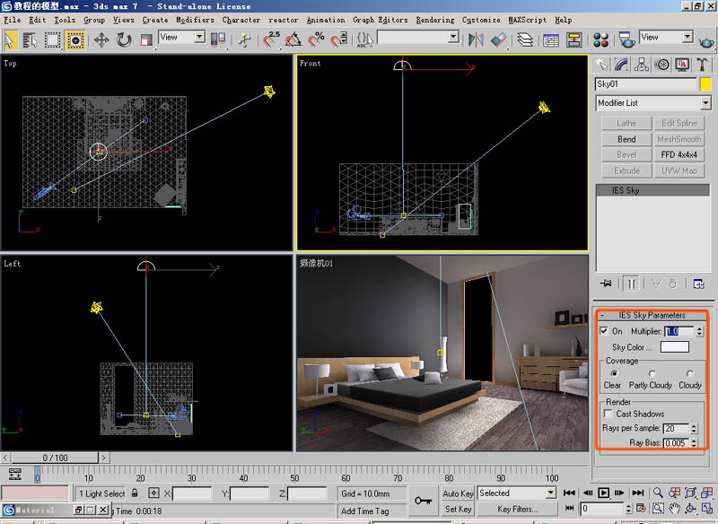Click the Quick Render teapot icon
718x524 pixels.
tap(706, 41)
